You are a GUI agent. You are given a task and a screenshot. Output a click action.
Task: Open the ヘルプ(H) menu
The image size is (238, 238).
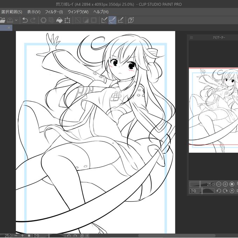(101, 12)
